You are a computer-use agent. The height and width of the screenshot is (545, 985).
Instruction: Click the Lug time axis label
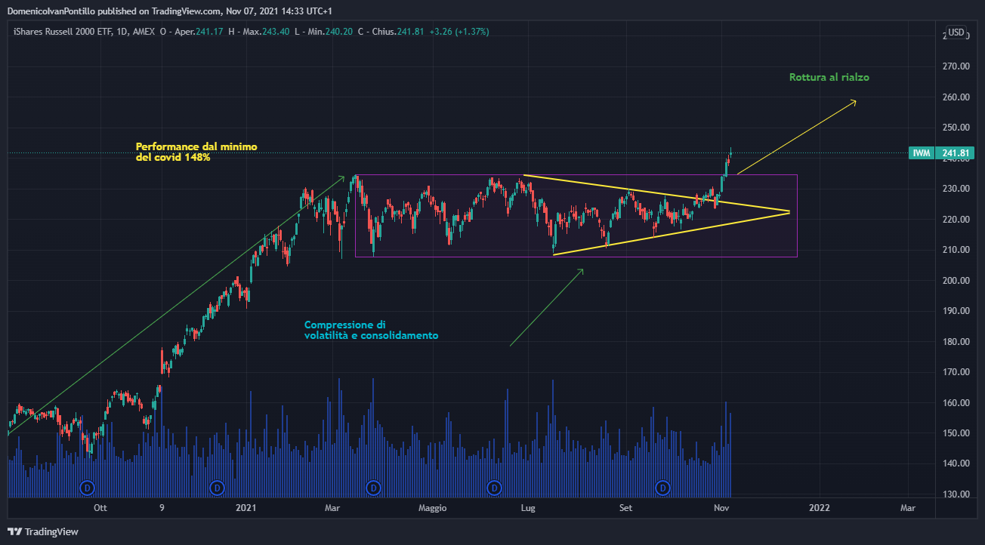pyautogui.click(x=528, y=509)
